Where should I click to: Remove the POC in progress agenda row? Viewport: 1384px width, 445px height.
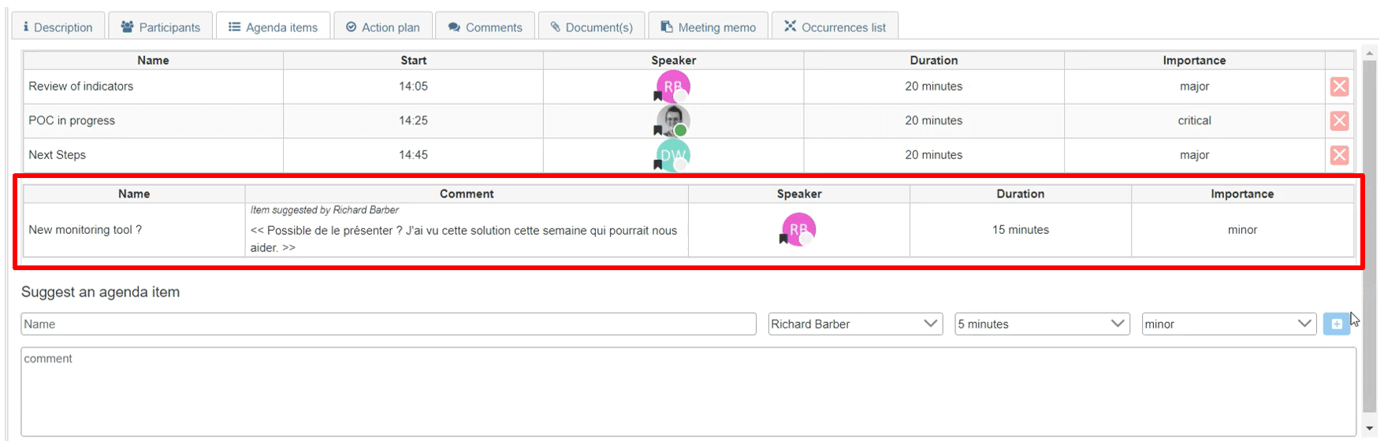pyautogui.click(x=1338, y=121)
